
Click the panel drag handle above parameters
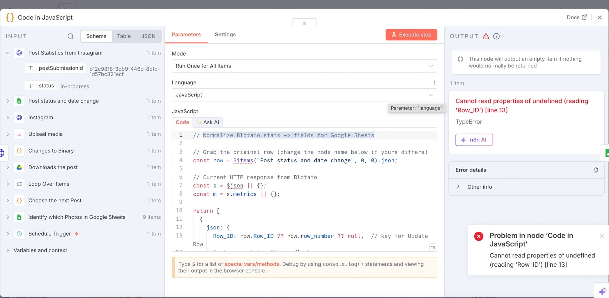coord(304,23)
